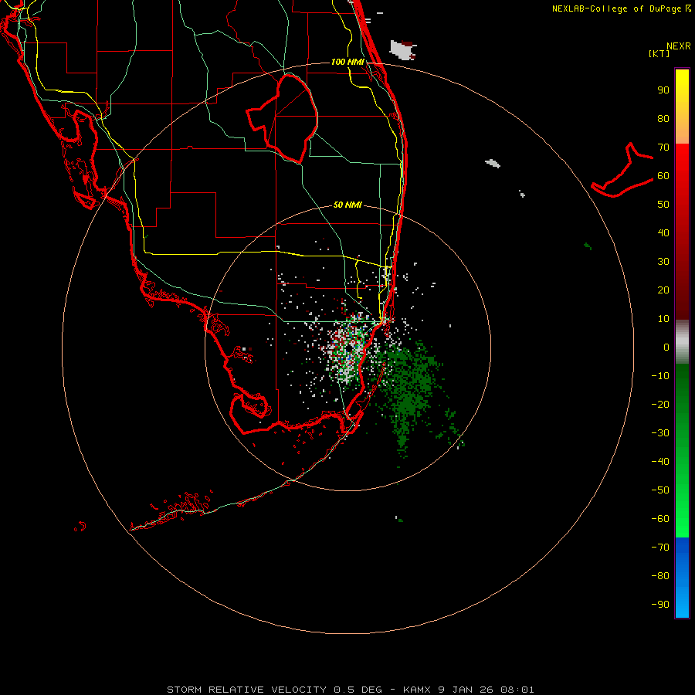The image size is (695, 695).
Task: Click the 10 value on the velocity scale
Action: point(663,319)
